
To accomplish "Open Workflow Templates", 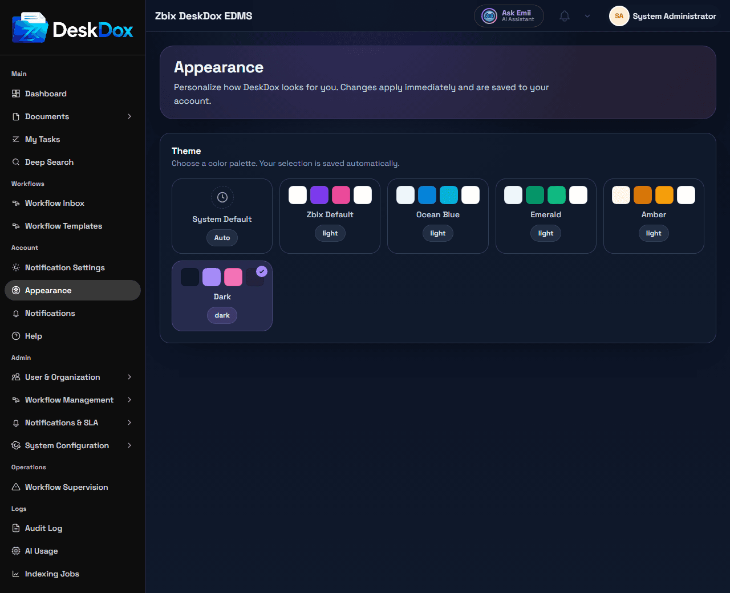I will pos(72,226).
